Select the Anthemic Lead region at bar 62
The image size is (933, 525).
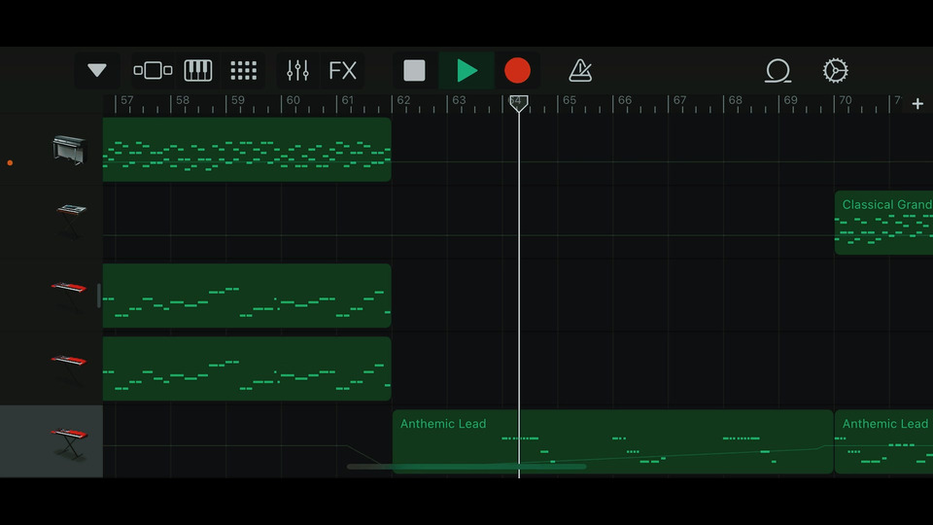(613, 441)
